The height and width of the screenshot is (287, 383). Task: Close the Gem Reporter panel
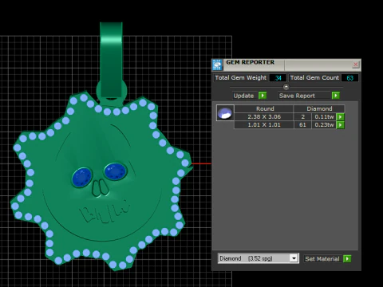point(355,65)
